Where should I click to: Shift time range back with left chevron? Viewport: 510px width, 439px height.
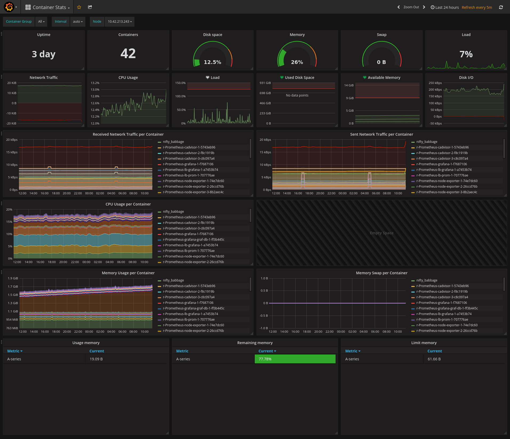tap(399, 7)
